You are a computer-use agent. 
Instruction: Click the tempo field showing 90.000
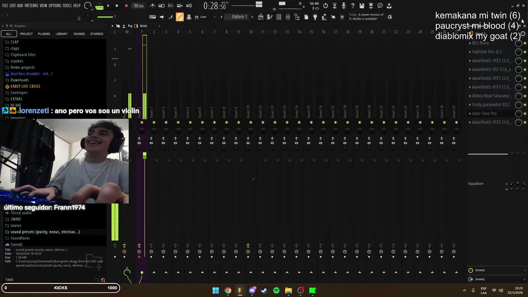tap(139, 6)
